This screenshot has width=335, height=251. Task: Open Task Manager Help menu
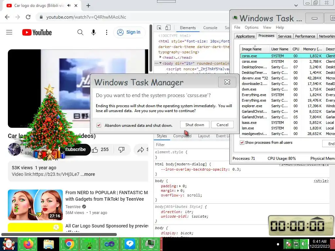(280, 27)
